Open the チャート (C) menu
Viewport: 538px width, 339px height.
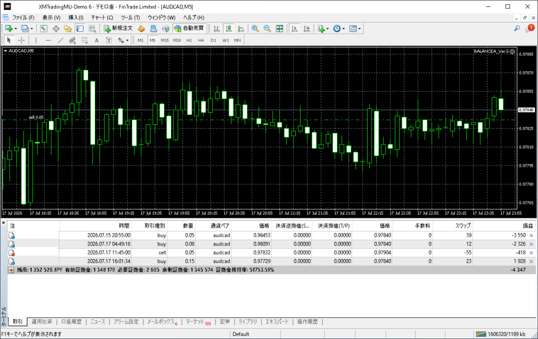click(102, 17)
